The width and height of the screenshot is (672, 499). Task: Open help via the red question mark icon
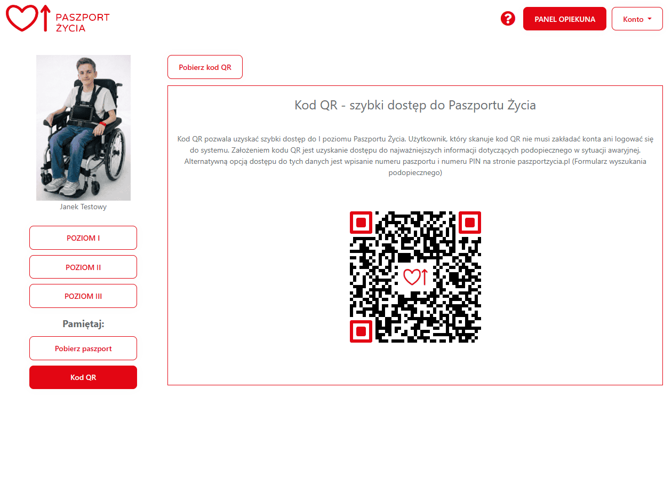click(508, 19)
